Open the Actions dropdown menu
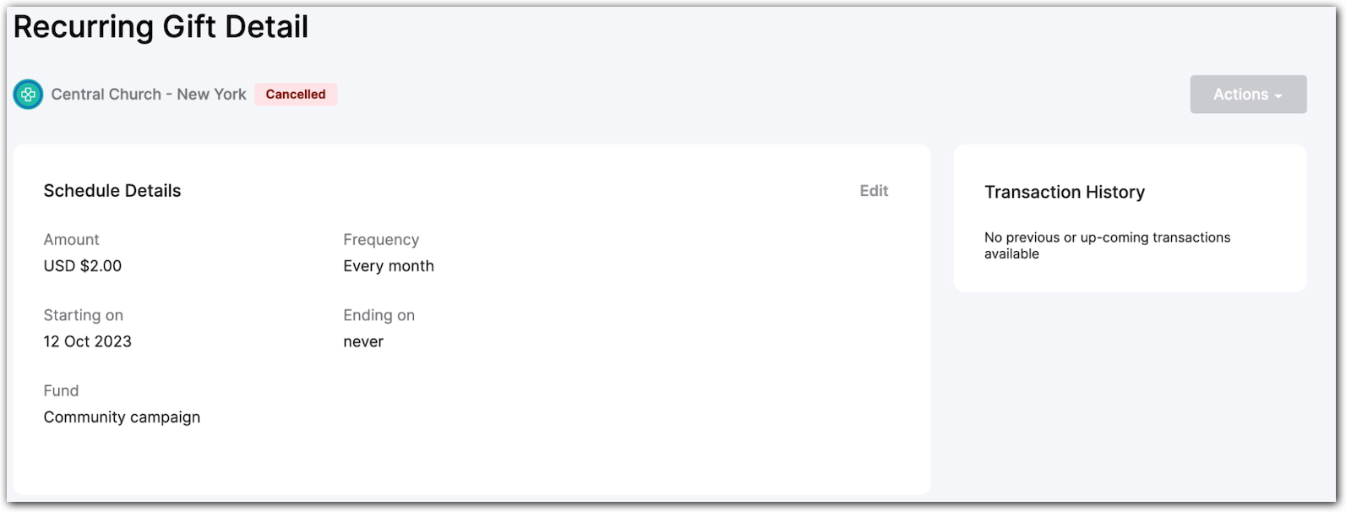This screenshot has height=512, width=1346. coord(1247,94)
